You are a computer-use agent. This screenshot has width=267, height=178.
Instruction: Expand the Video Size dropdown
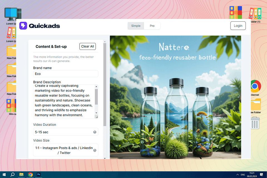click(66, 150)
